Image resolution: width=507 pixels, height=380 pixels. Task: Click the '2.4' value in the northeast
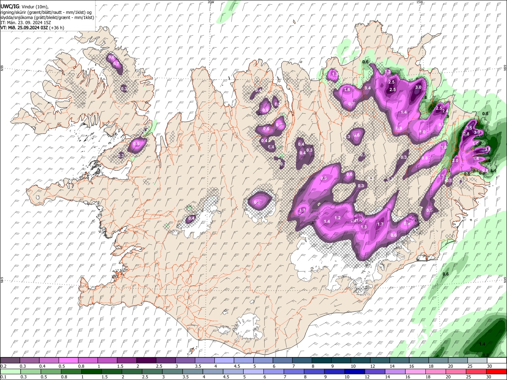(445, 111)
